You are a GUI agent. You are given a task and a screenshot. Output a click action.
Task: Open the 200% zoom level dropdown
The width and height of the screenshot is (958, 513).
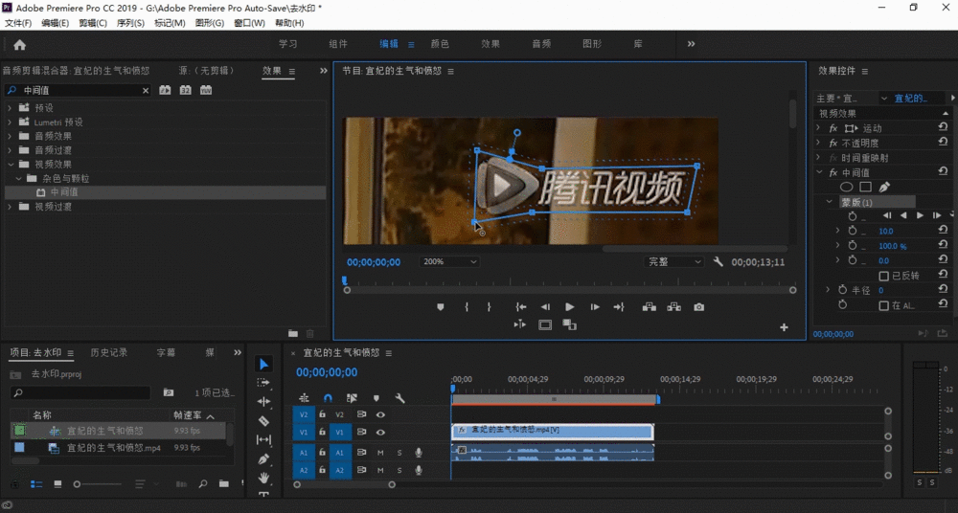click(x=449, y=261)
